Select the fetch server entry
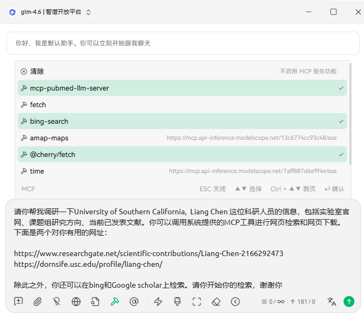Image resolution: width=364 pixels, height=315 pixels. [38, 105]
